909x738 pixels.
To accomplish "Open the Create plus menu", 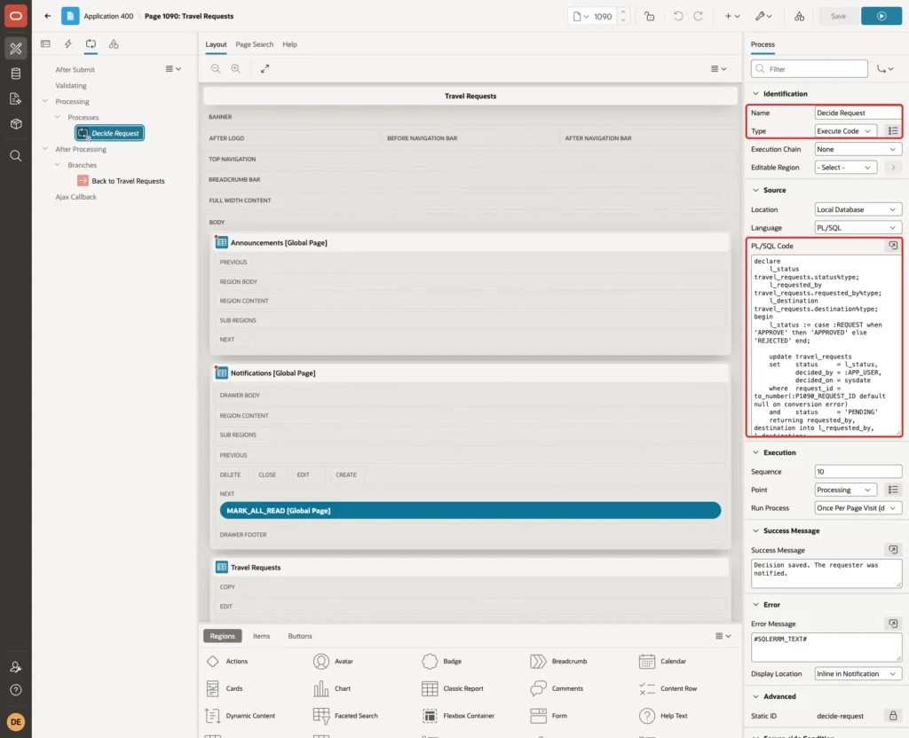I will point(731,16).
